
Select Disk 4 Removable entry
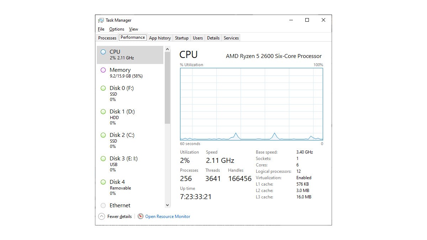(130, 187)
